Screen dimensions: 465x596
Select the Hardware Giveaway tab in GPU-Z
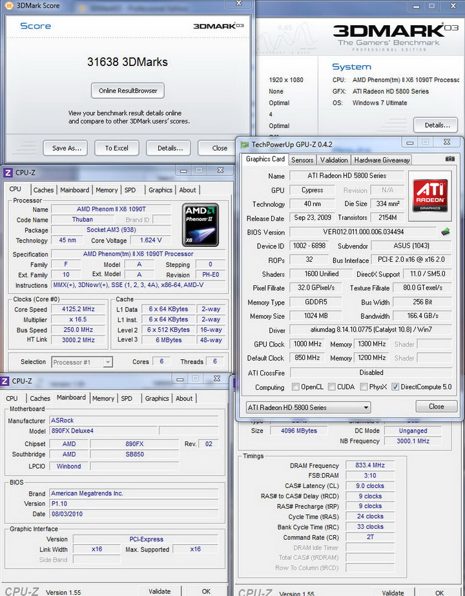point(382,160)
